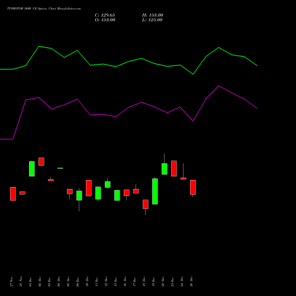This screenshot has width=296, height=296.
Task: Select the red candlestick for 23 Dec
Action: tap(174, 169)
